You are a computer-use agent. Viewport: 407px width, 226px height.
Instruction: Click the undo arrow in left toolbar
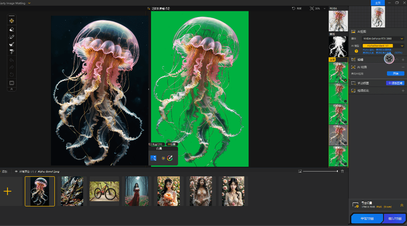click(x=12, y=61)
